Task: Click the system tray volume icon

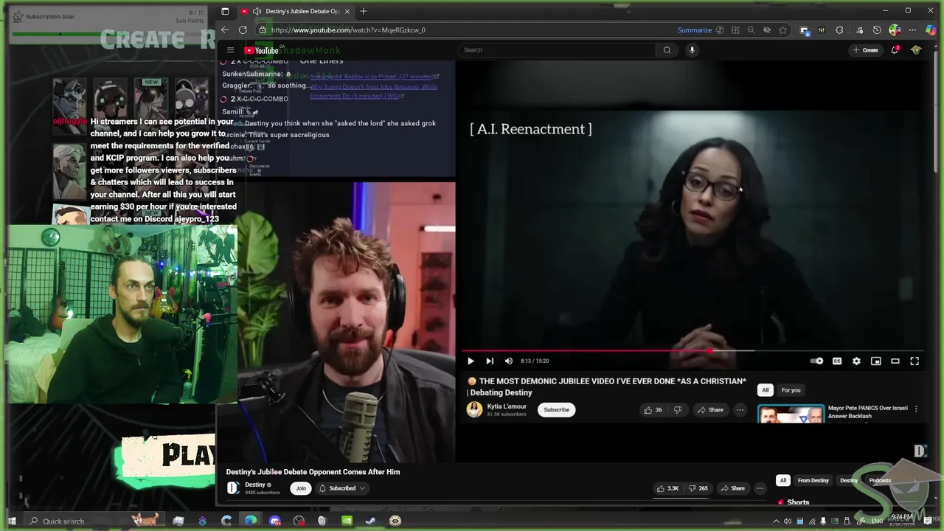Action: coord(788,521)
